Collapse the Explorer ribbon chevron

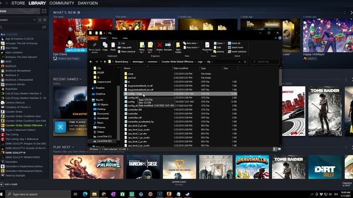point(276,38)
